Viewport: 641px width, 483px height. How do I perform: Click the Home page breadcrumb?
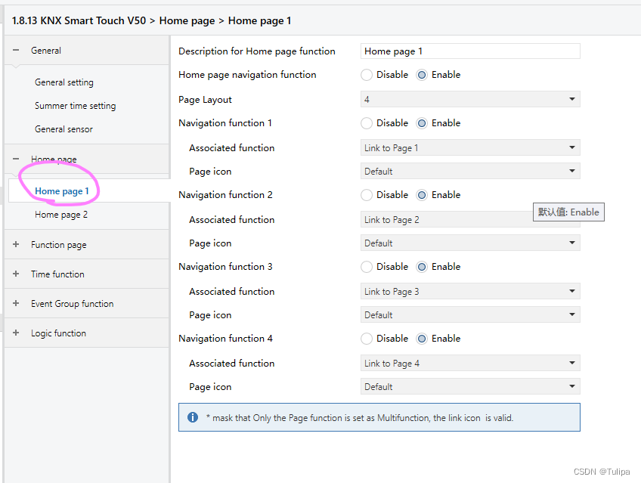click(187, 21)
